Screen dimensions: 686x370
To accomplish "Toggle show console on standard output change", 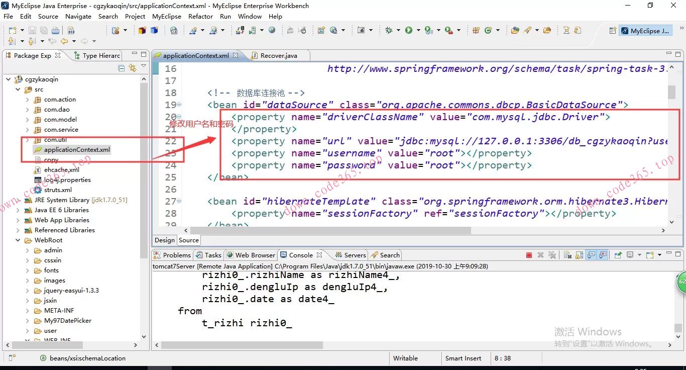I will (x=591, y=255).
